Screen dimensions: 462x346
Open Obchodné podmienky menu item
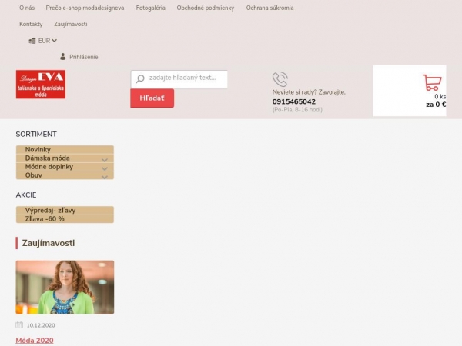(x=206, y=8)
